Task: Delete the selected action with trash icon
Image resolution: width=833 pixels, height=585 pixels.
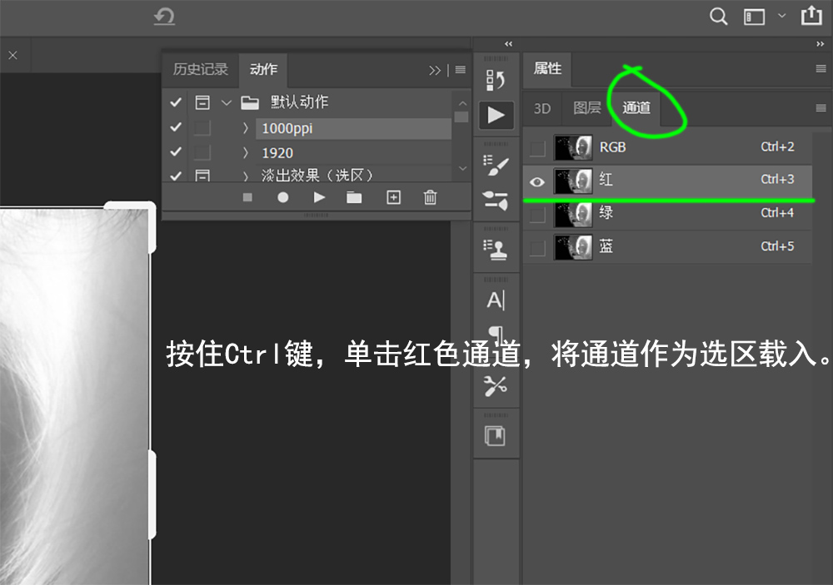Action: (x=430, y=197)
